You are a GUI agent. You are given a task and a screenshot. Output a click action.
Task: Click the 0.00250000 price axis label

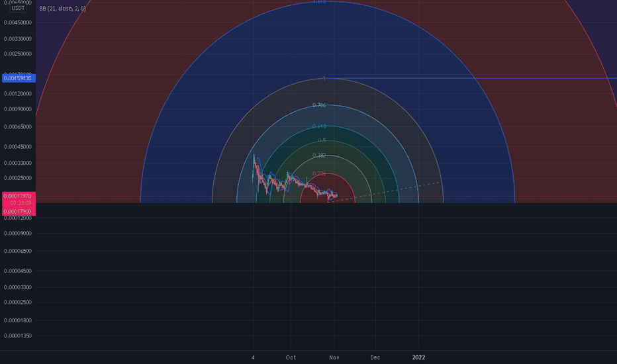[x=18, y=54]
